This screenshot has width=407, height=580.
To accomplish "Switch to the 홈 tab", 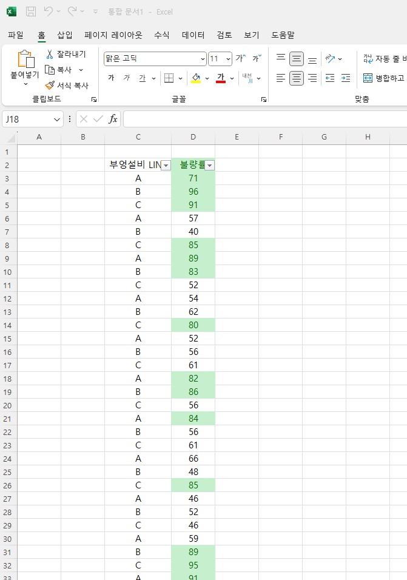I will pos(41,35).
